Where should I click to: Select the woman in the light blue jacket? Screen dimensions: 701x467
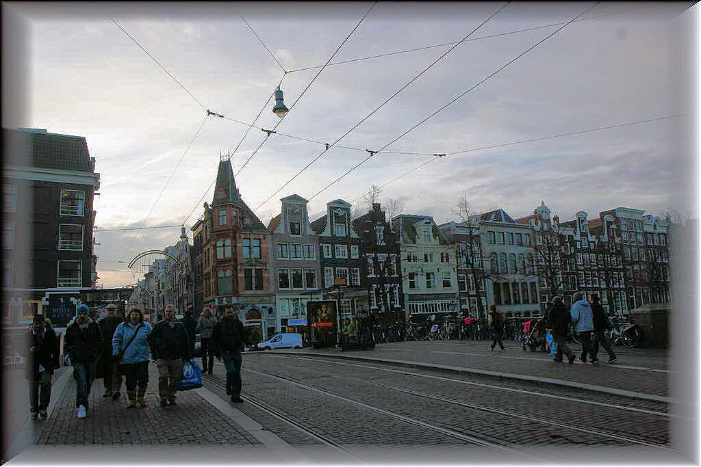133,356
